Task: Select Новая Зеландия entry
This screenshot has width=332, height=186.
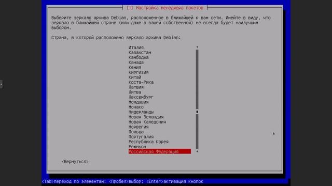Action: [146, 117]
